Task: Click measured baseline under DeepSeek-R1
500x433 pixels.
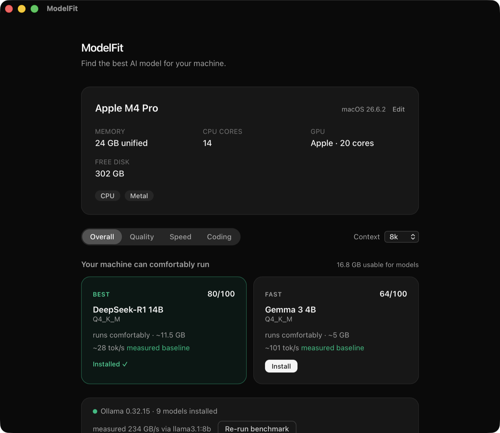Action: point(158,348)
